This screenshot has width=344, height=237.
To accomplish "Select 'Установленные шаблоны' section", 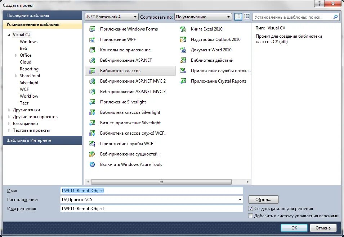I will tap(43, 24).
